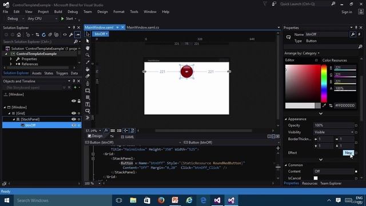Expand the References node
The image size is (366, 206).
pos(11,64)
